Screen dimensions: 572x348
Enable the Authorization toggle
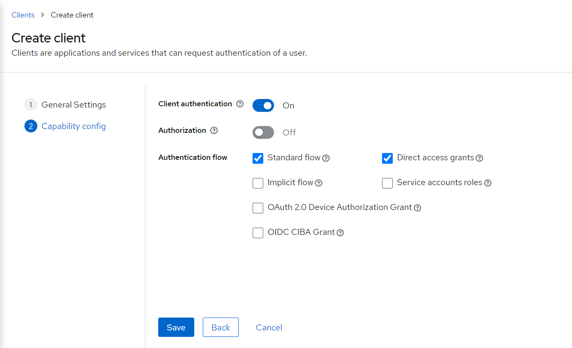pyautogui.click(x=263, y=132)
